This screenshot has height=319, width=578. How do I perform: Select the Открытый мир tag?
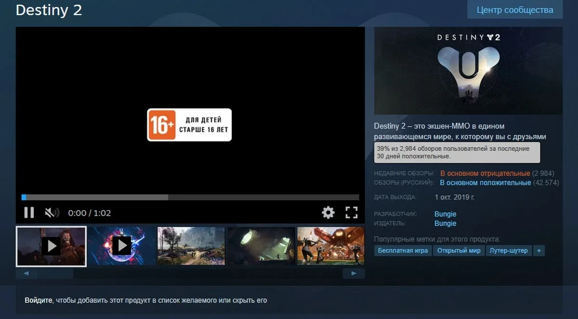coord(459,251)
